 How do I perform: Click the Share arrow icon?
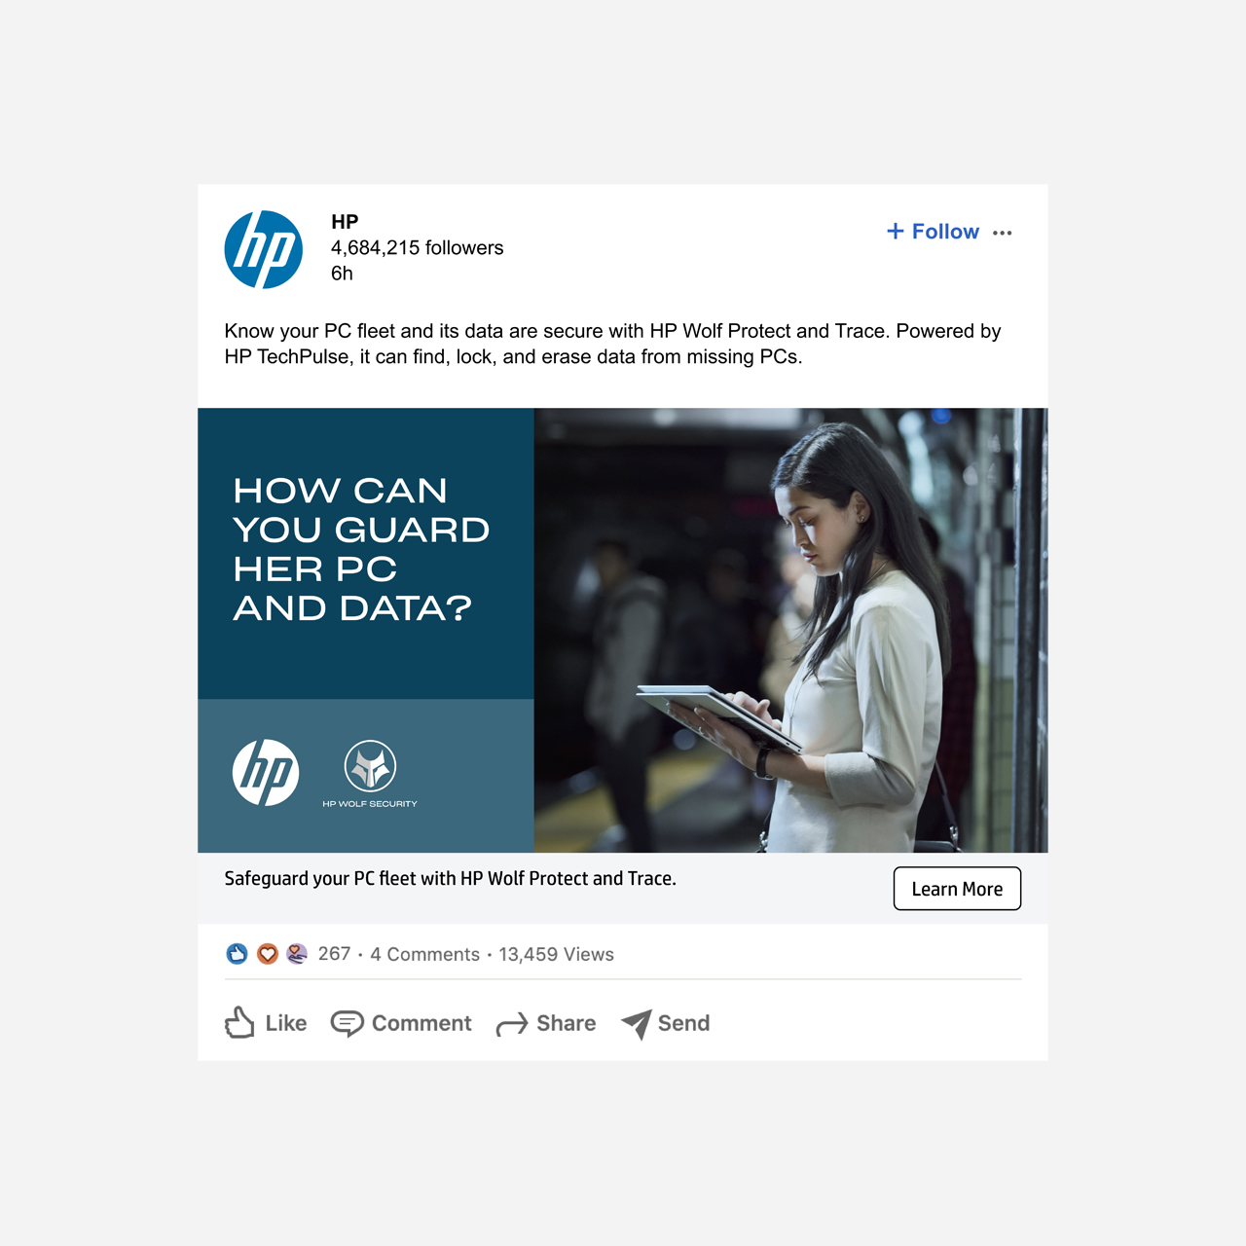(x=512, y=1024)
